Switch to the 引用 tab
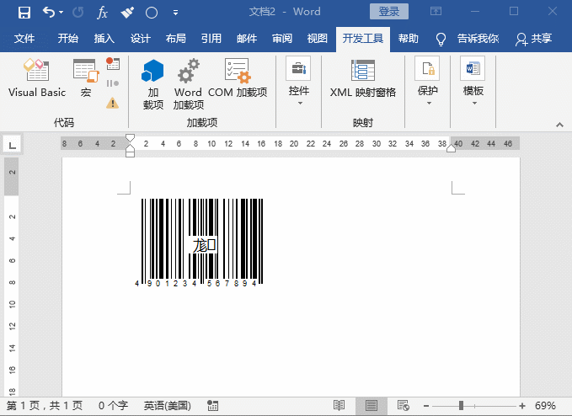The image size is (572, 416). [x=211, y=38]
